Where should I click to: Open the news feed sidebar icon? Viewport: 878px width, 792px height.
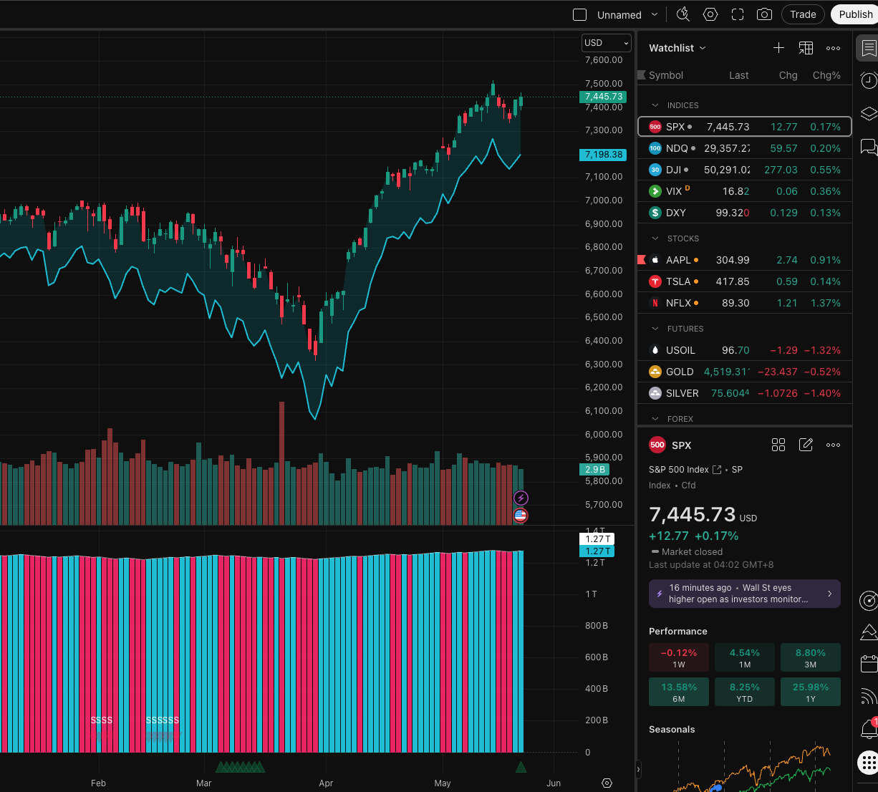pyautogui.click(x=868, y=696)
